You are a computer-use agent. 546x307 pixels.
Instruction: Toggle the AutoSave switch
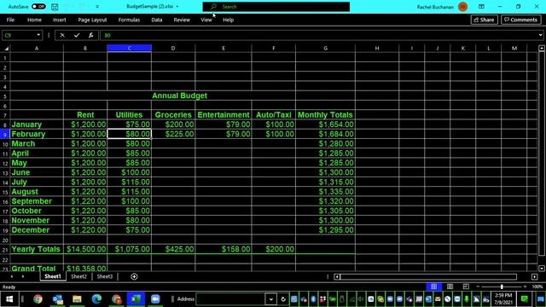pos(38,7)
